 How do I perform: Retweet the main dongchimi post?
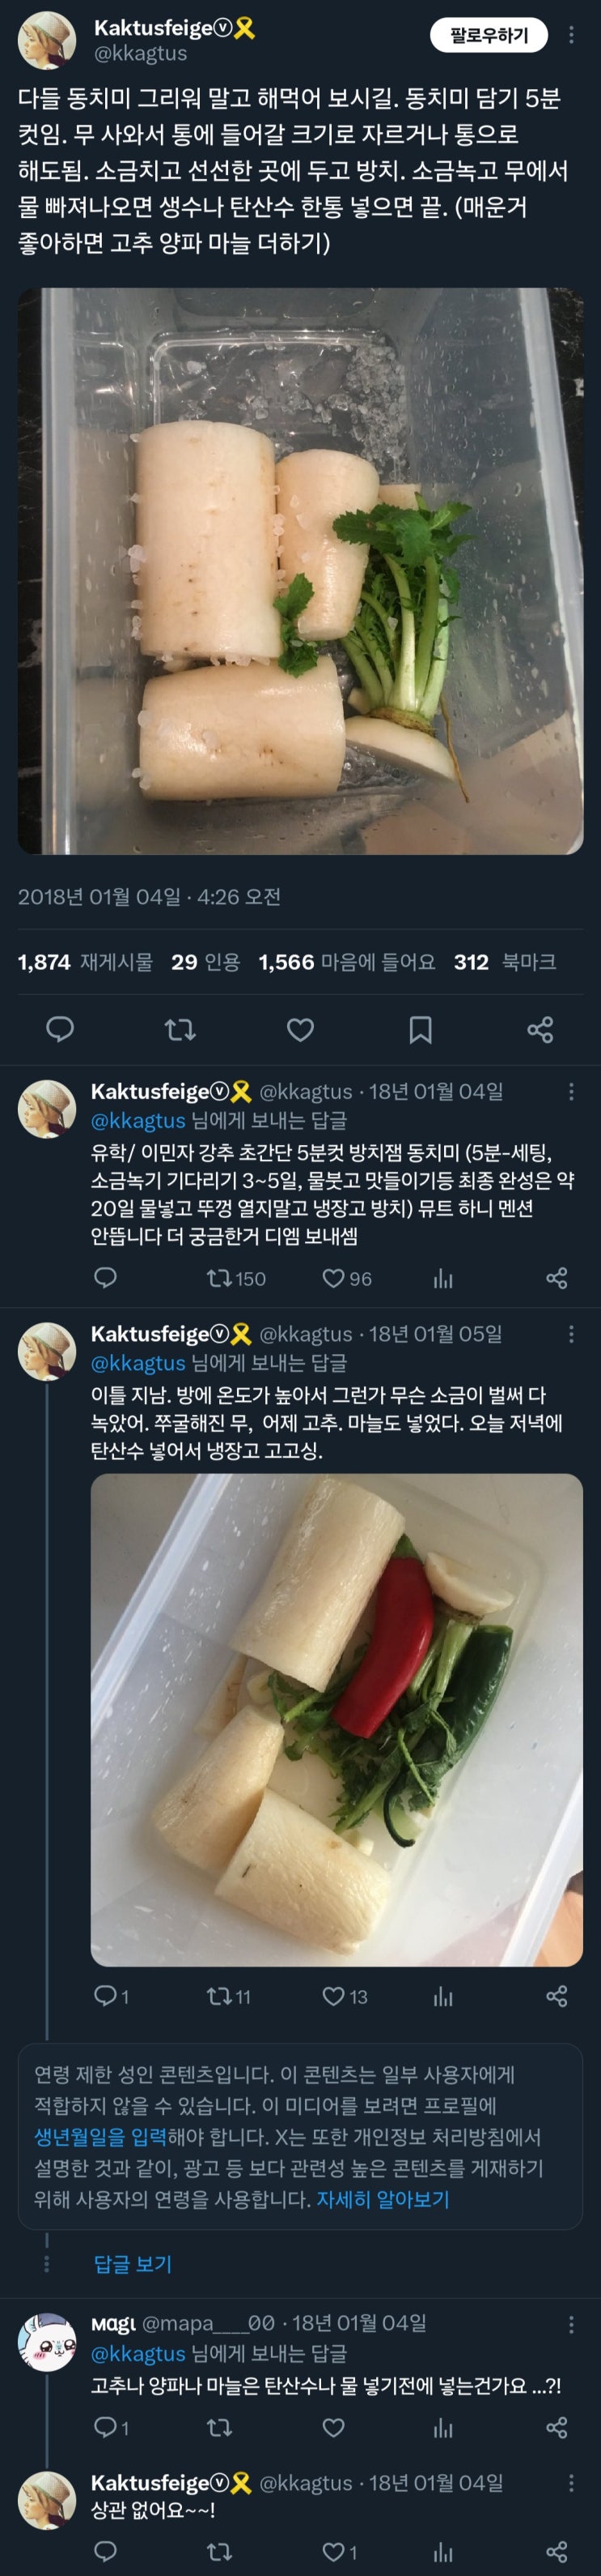[x=180, y=1029]
